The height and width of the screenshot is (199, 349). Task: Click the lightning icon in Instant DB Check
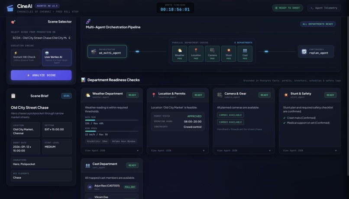tap(16, 53)
